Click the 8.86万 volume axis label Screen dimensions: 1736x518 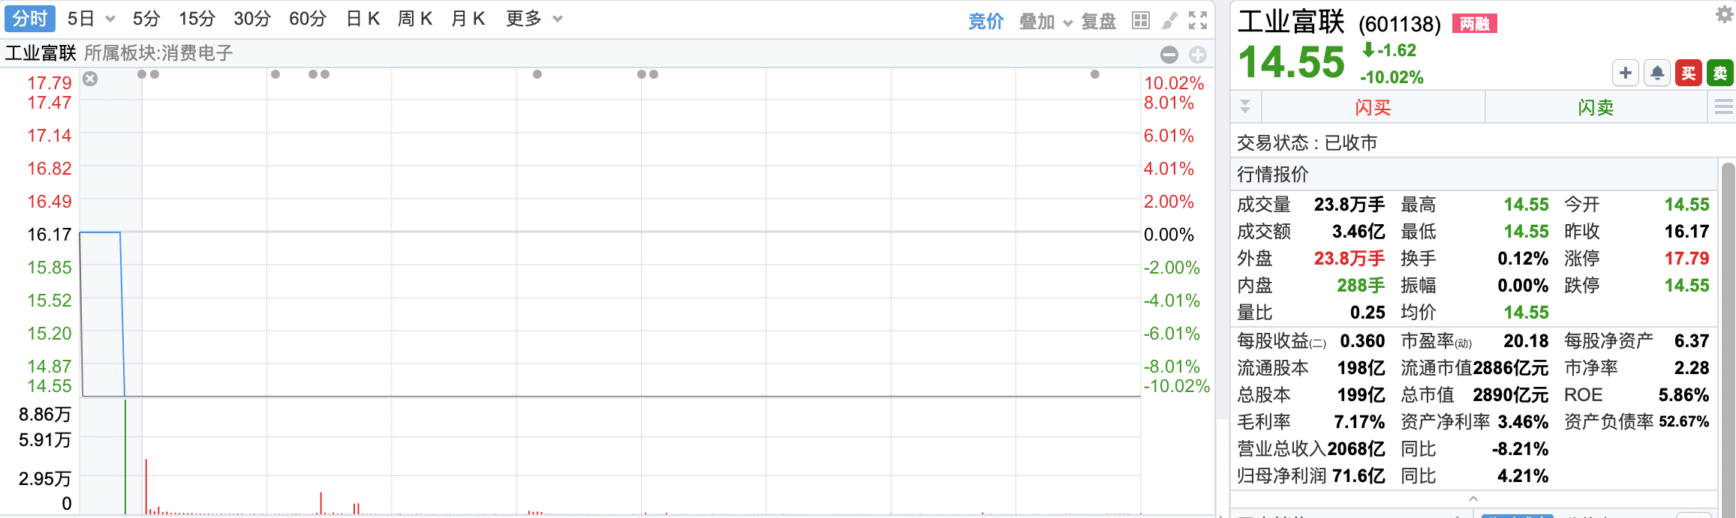(x=45, y=415)
